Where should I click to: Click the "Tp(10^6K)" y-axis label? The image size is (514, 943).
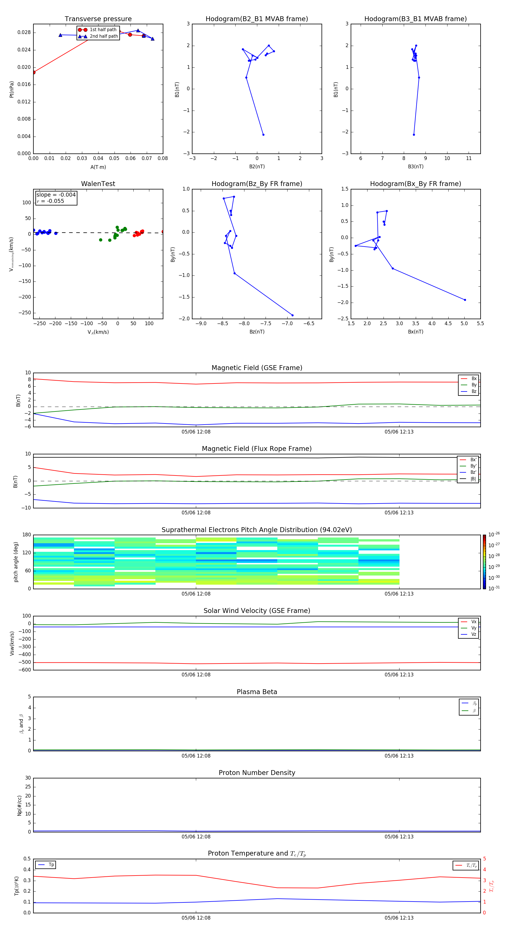17,886
